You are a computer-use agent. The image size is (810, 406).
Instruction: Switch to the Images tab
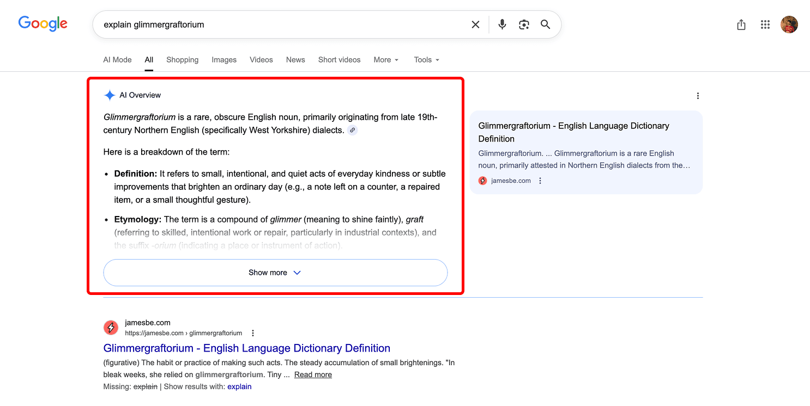pos(224,60)
